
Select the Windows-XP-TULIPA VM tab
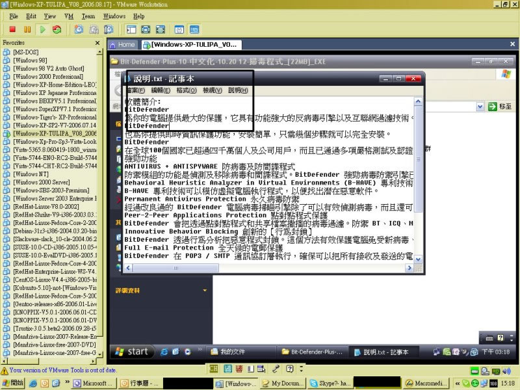(190, 45)
